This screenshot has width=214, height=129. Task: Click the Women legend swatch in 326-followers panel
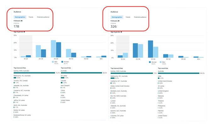pos(150,62)
